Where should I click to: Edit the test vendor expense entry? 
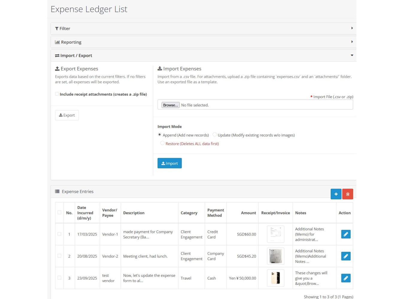[x=346, y=278]
